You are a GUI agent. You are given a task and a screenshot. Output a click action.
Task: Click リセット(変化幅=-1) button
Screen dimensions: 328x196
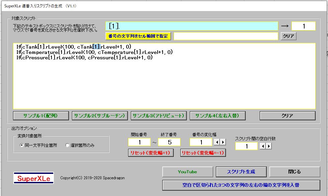203,153
